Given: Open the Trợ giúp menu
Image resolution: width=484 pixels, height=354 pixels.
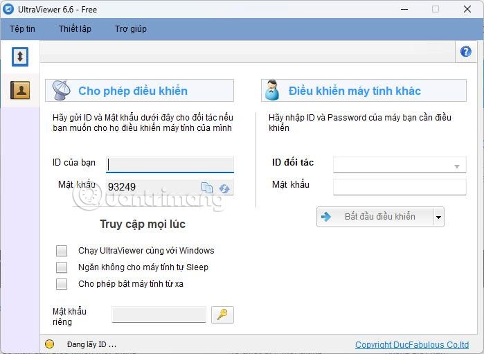Looking at the screenshot, I should click(130, 29).
